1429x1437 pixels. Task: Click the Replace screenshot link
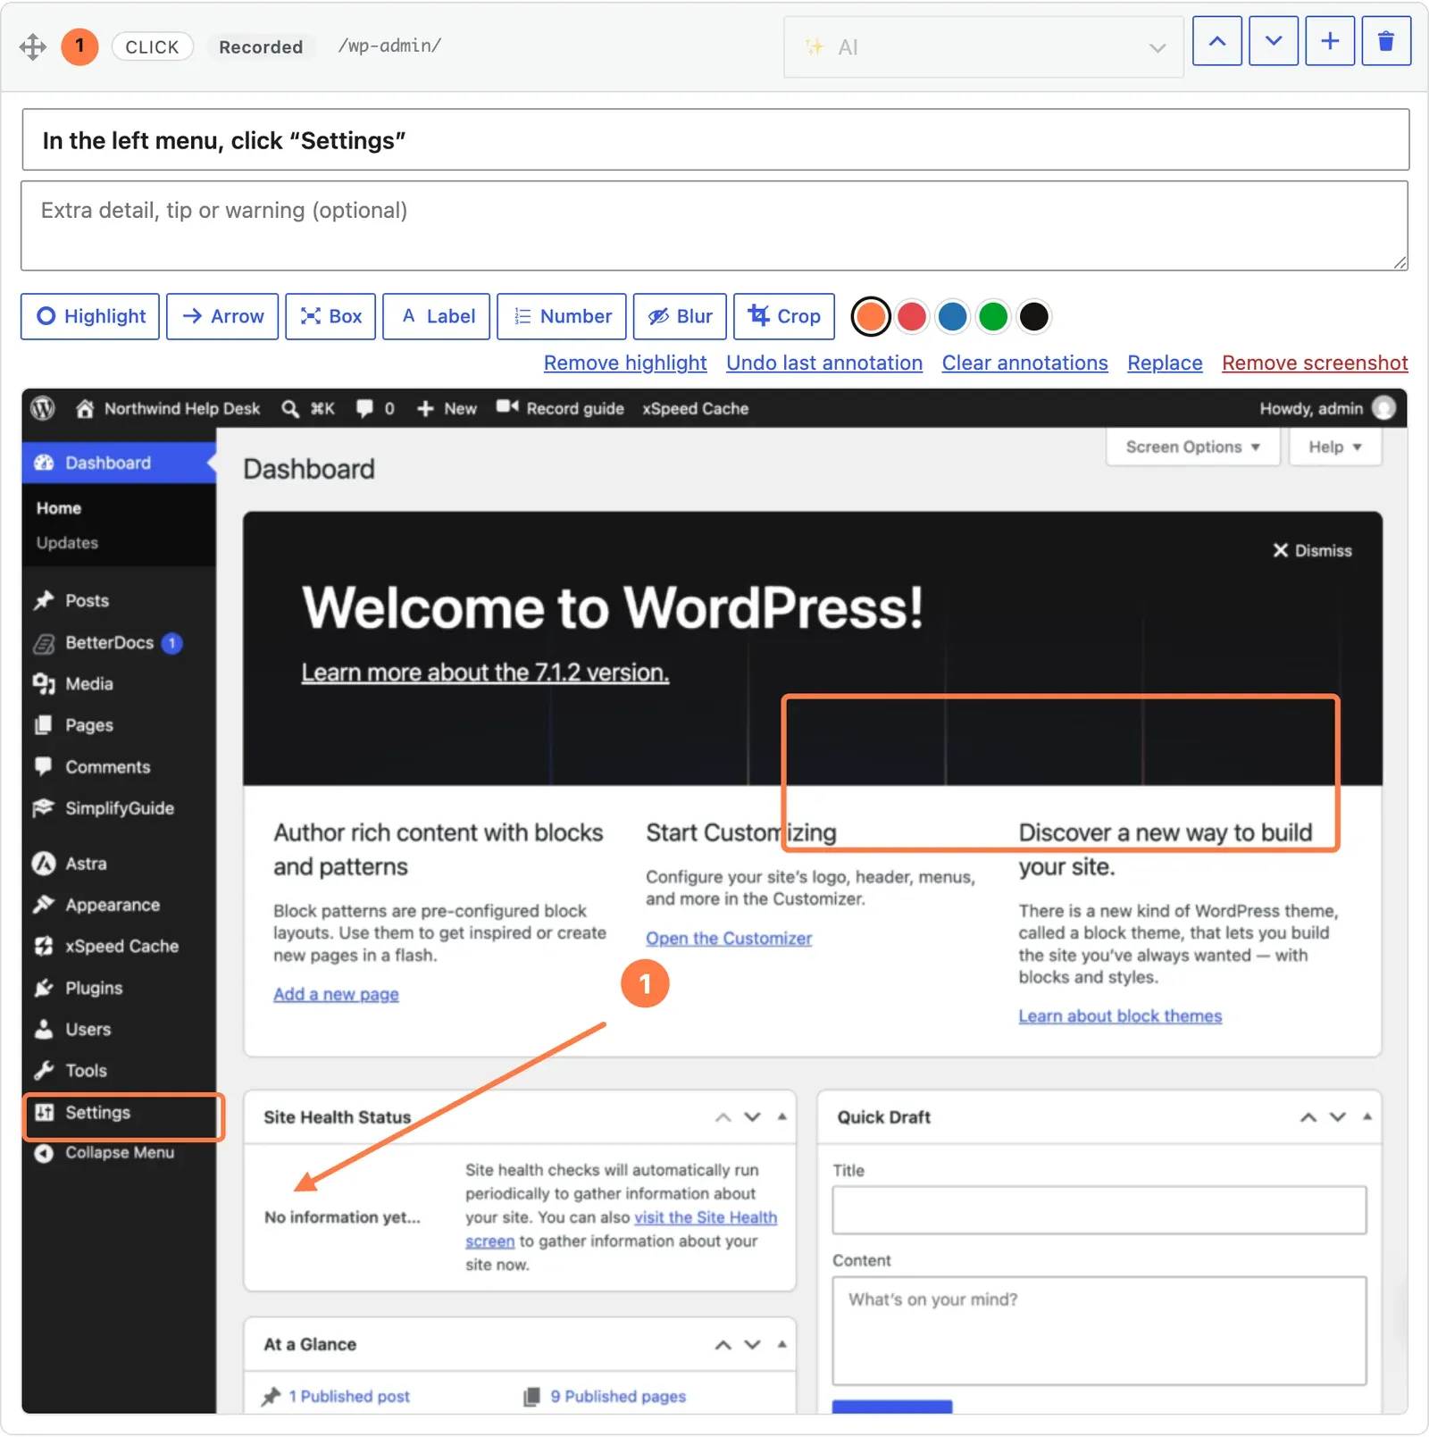pos(1165,363)
